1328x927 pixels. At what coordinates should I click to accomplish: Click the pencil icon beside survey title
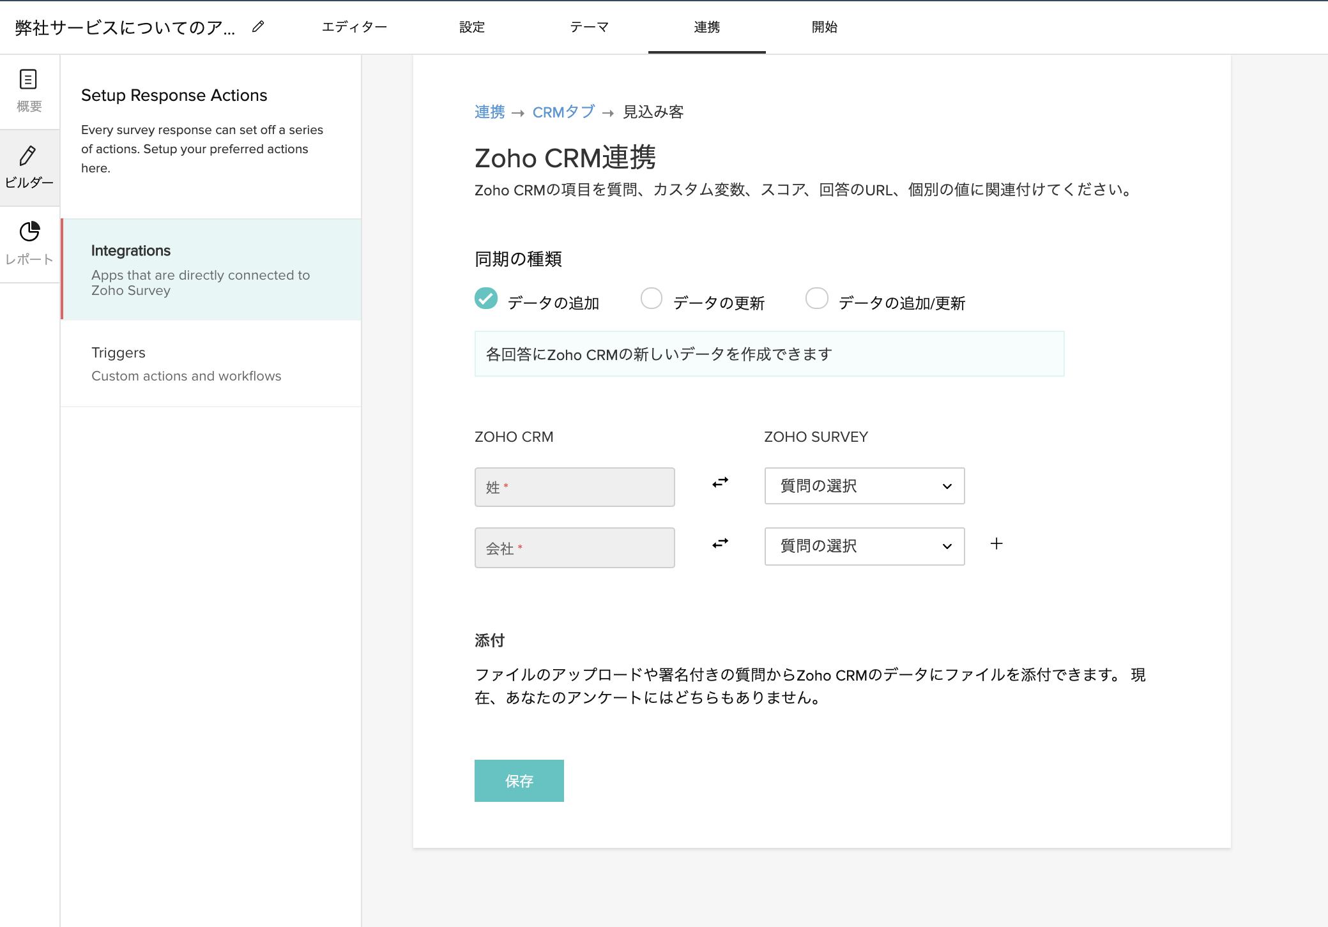click(x=258, y=27)
